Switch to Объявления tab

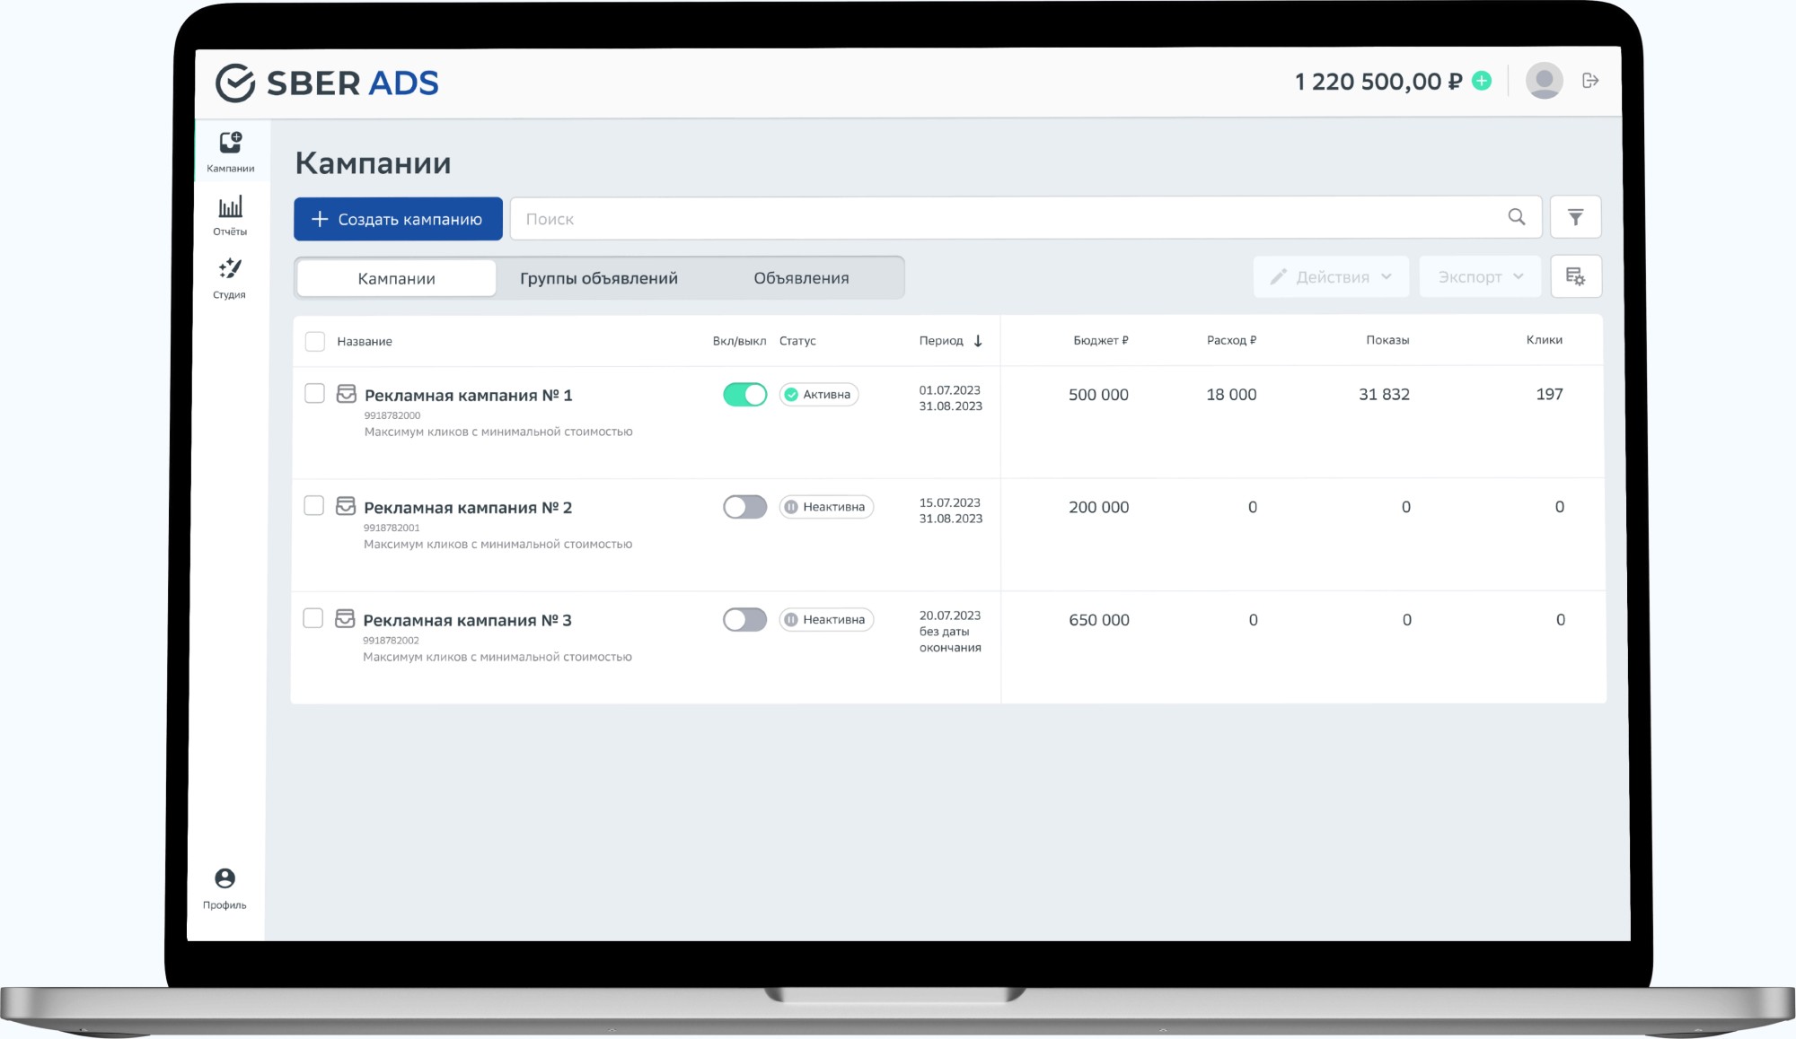point(801,278)
